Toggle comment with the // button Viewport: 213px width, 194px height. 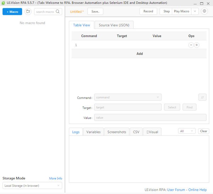pyautogui.click(x=202, y=97)
